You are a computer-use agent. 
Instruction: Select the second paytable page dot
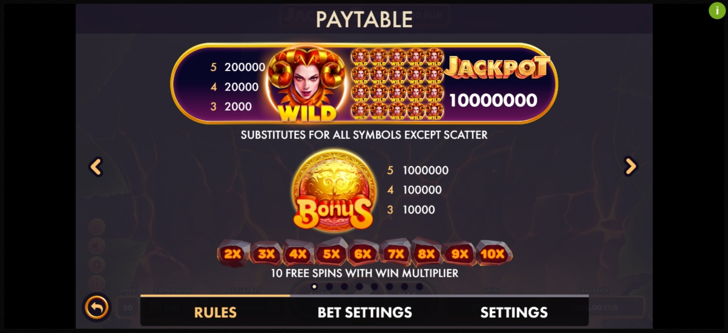[329, 287]
